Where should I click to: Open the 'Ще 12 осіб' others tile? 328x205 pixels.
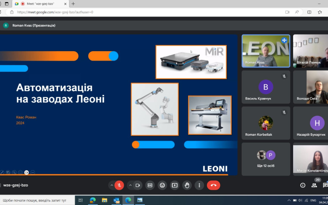(266, 159)
